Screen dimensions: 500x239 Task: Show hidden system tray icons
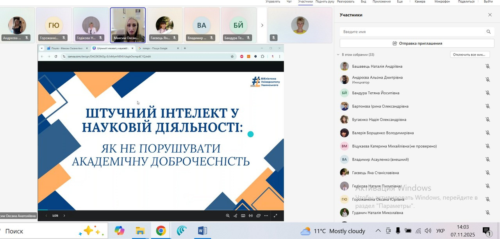click(x=378, y=231)
